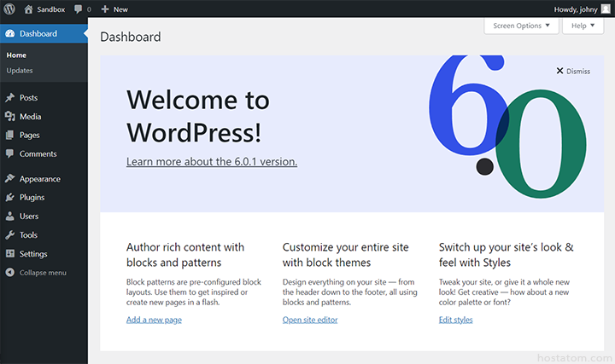
Task: Click Learn more about the 6.0.1 version
Action: click(212, 161)
